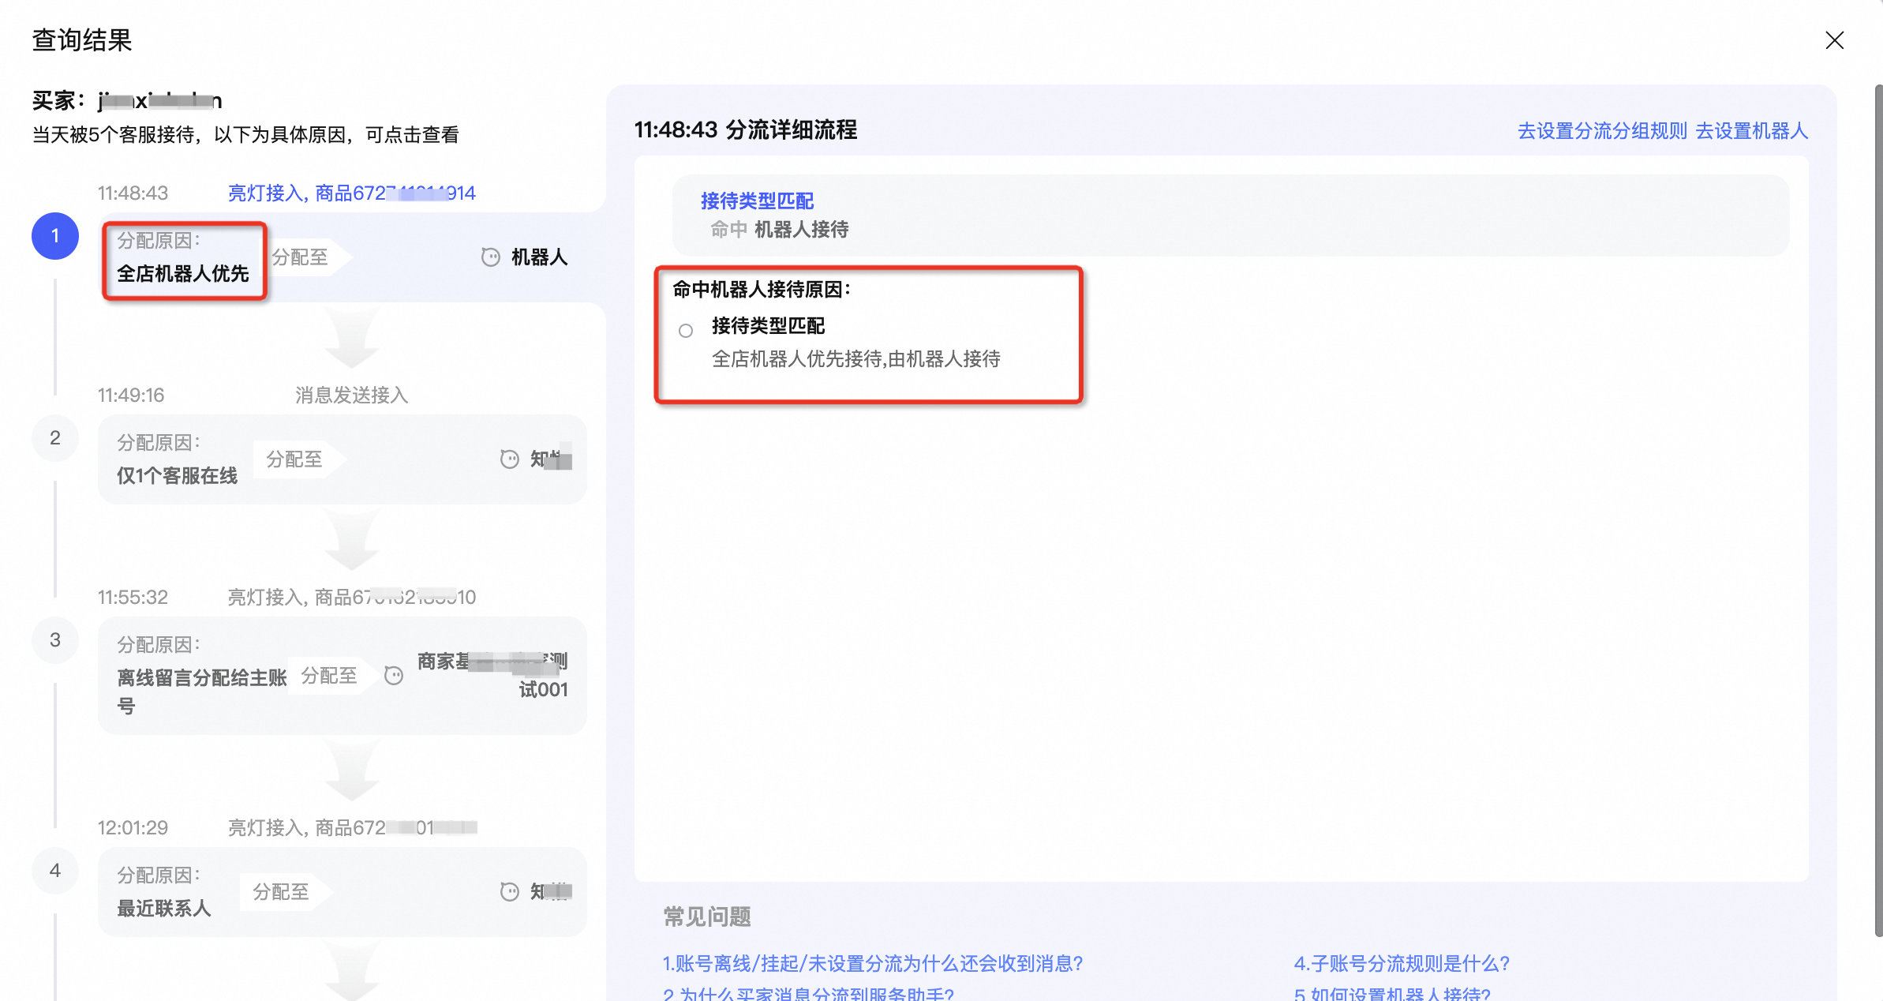Image resolution: width=1883 pixels, height=1001 pixels.
Task: Click the robot avatar icon beside 机器人
Action: pyautogui.click(x=491, y=257)
